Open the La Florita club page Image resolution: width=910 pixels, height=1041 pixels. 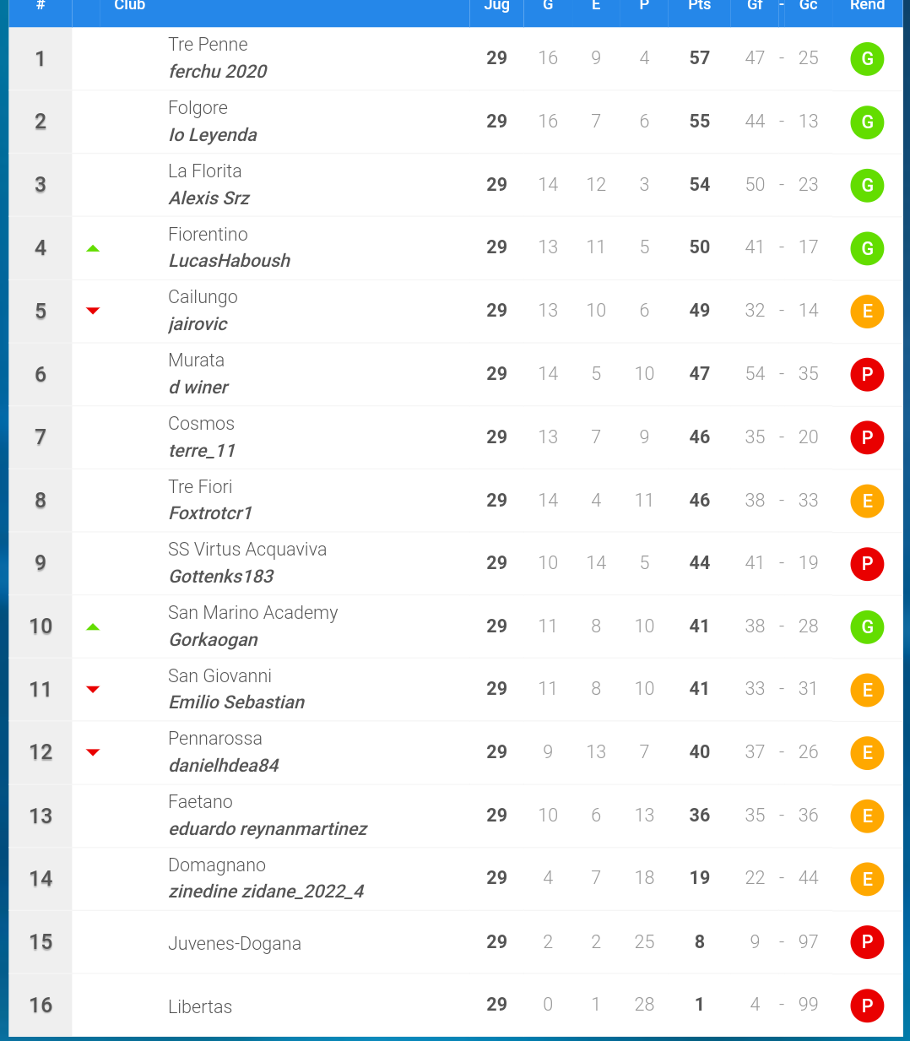point(205,171)
